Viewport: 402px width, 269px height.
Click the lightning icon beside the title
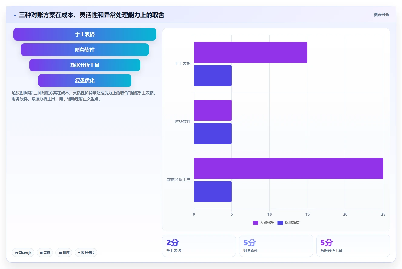(14, 15)
